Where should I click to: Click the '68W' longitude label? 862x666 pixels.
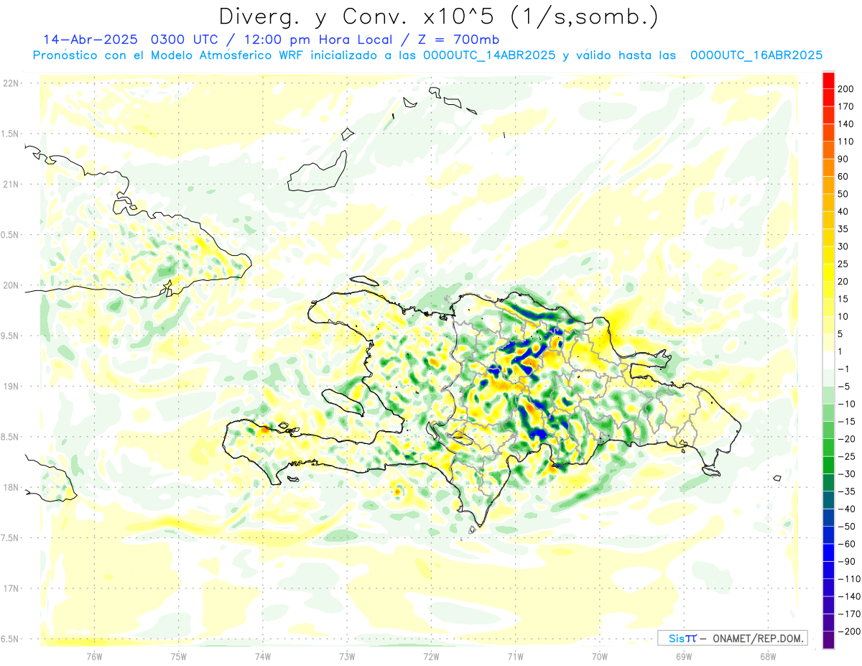(x=767, y=656)
